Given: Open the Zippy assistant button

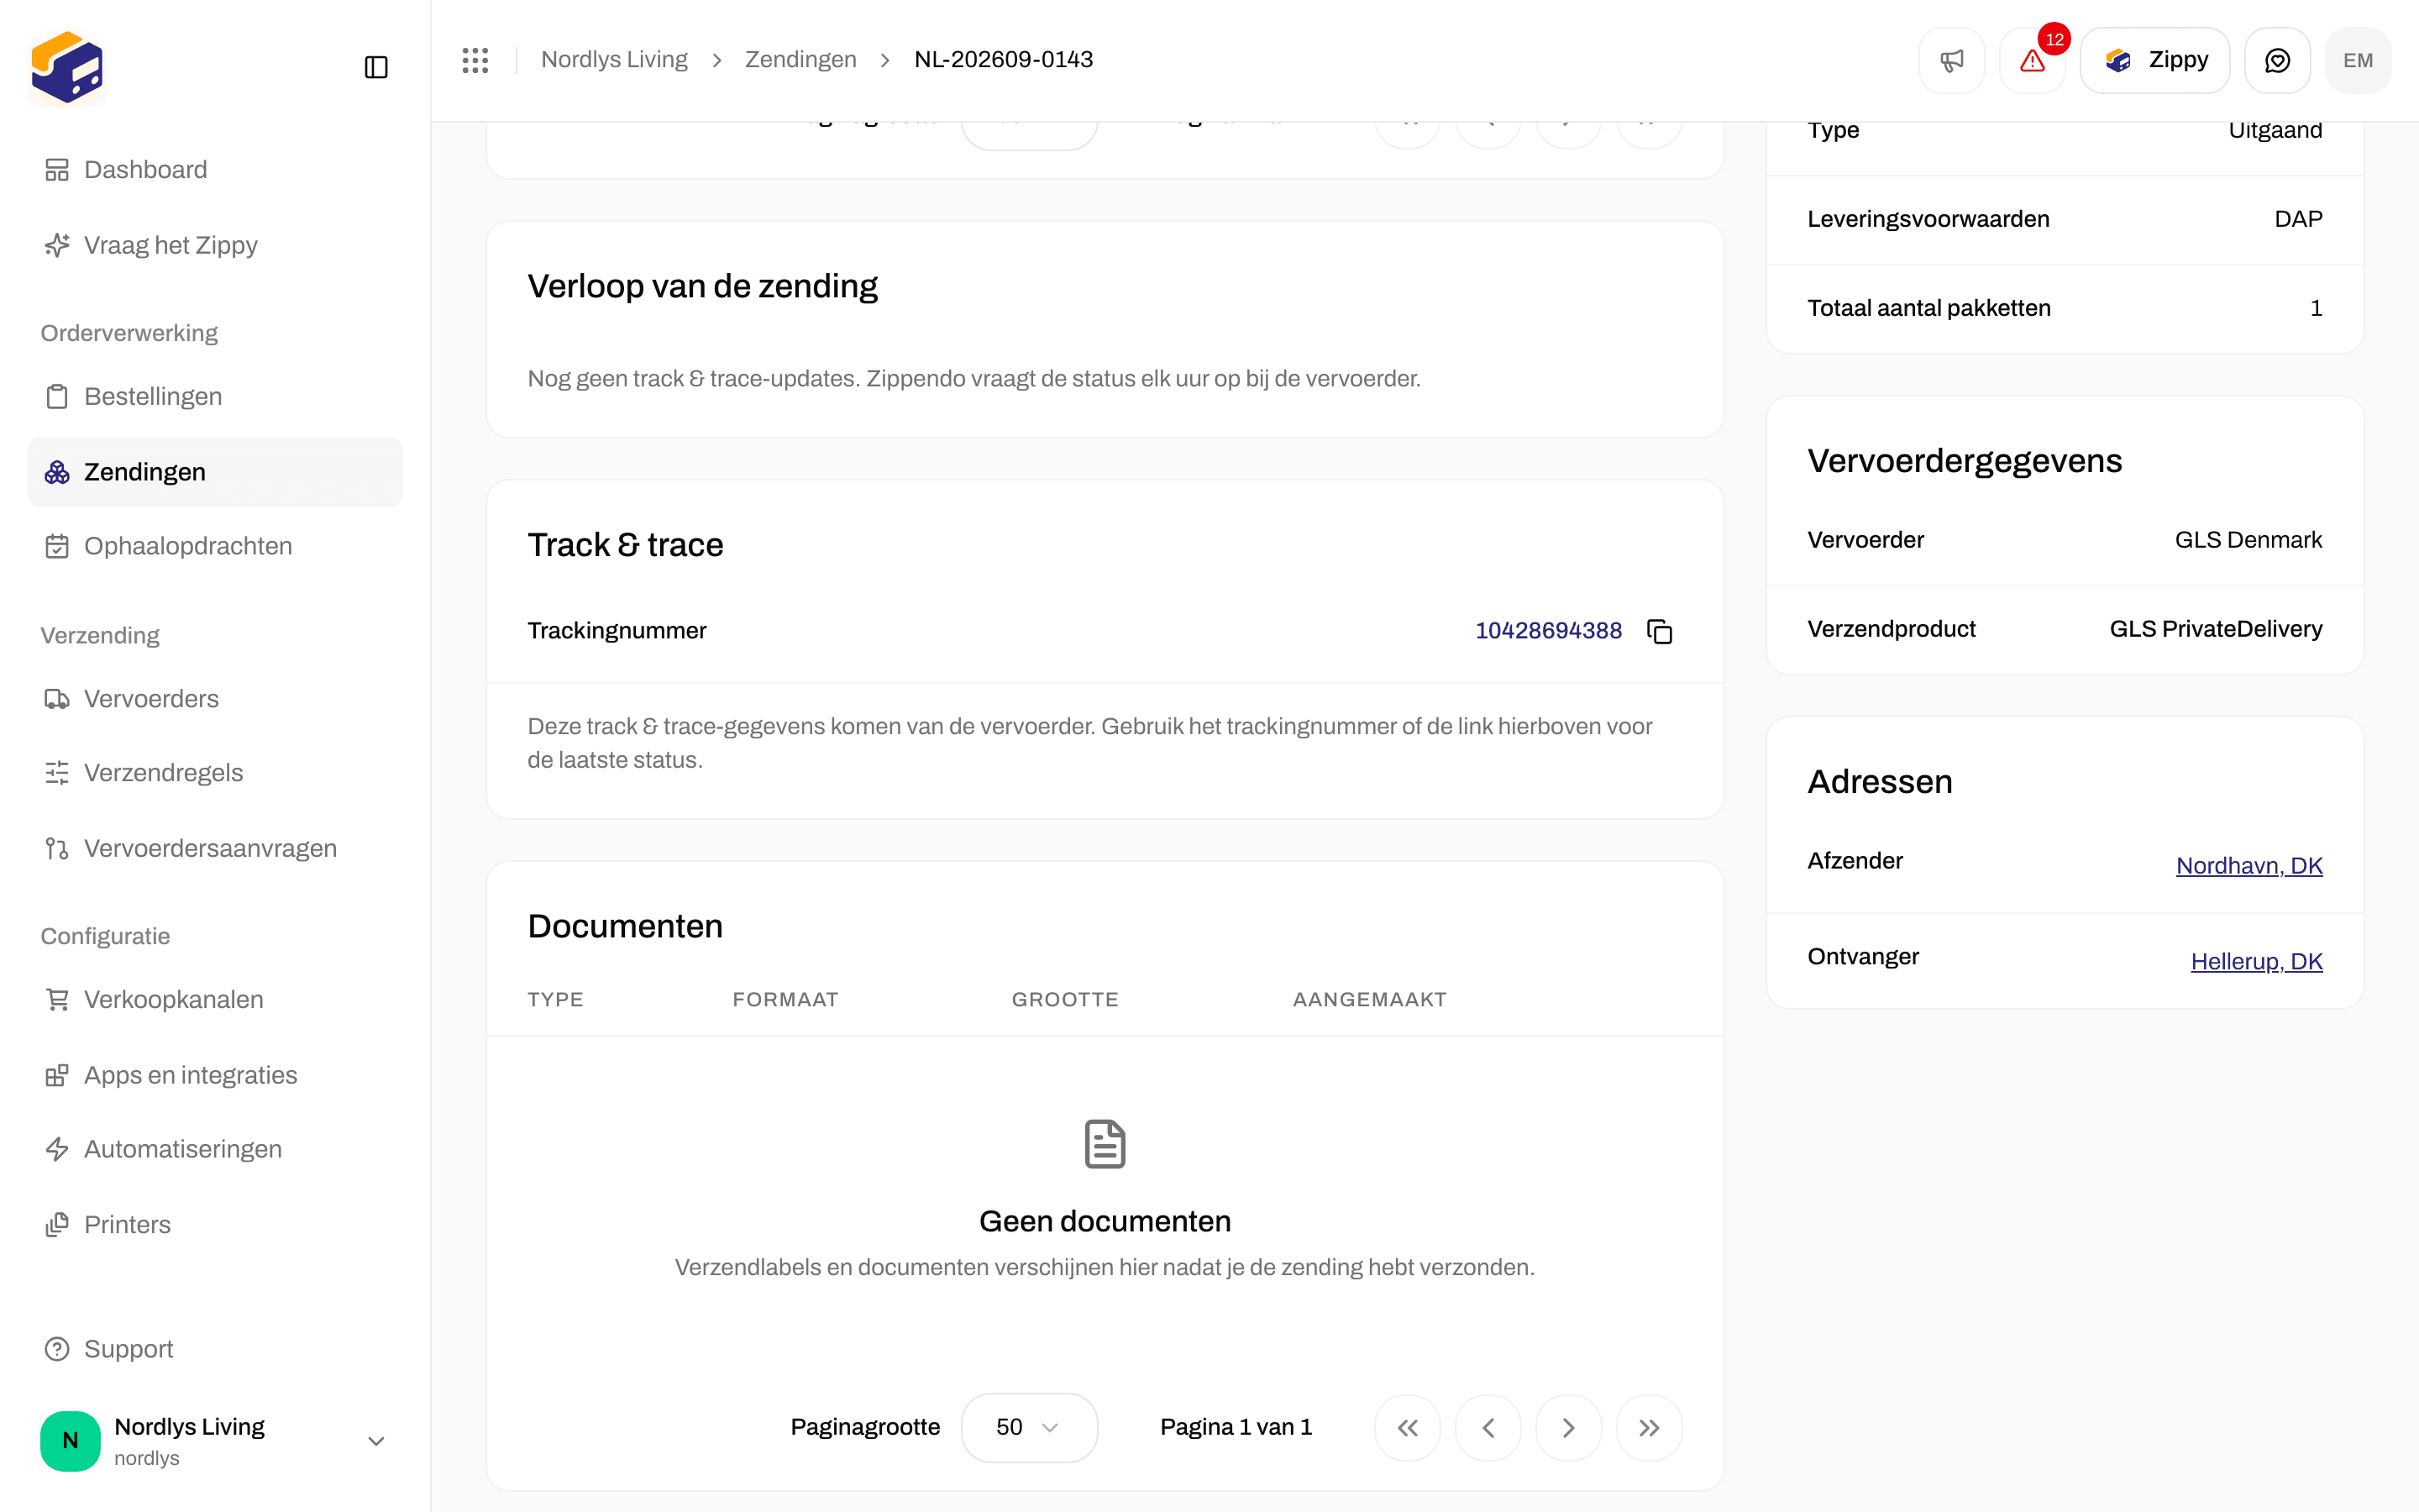Looking at the screenshot, I should pos(2155,60).
